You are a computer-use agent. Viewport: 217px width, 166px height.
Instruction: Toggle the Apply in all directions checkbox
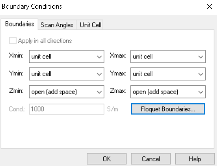click(x=13, y=41)
